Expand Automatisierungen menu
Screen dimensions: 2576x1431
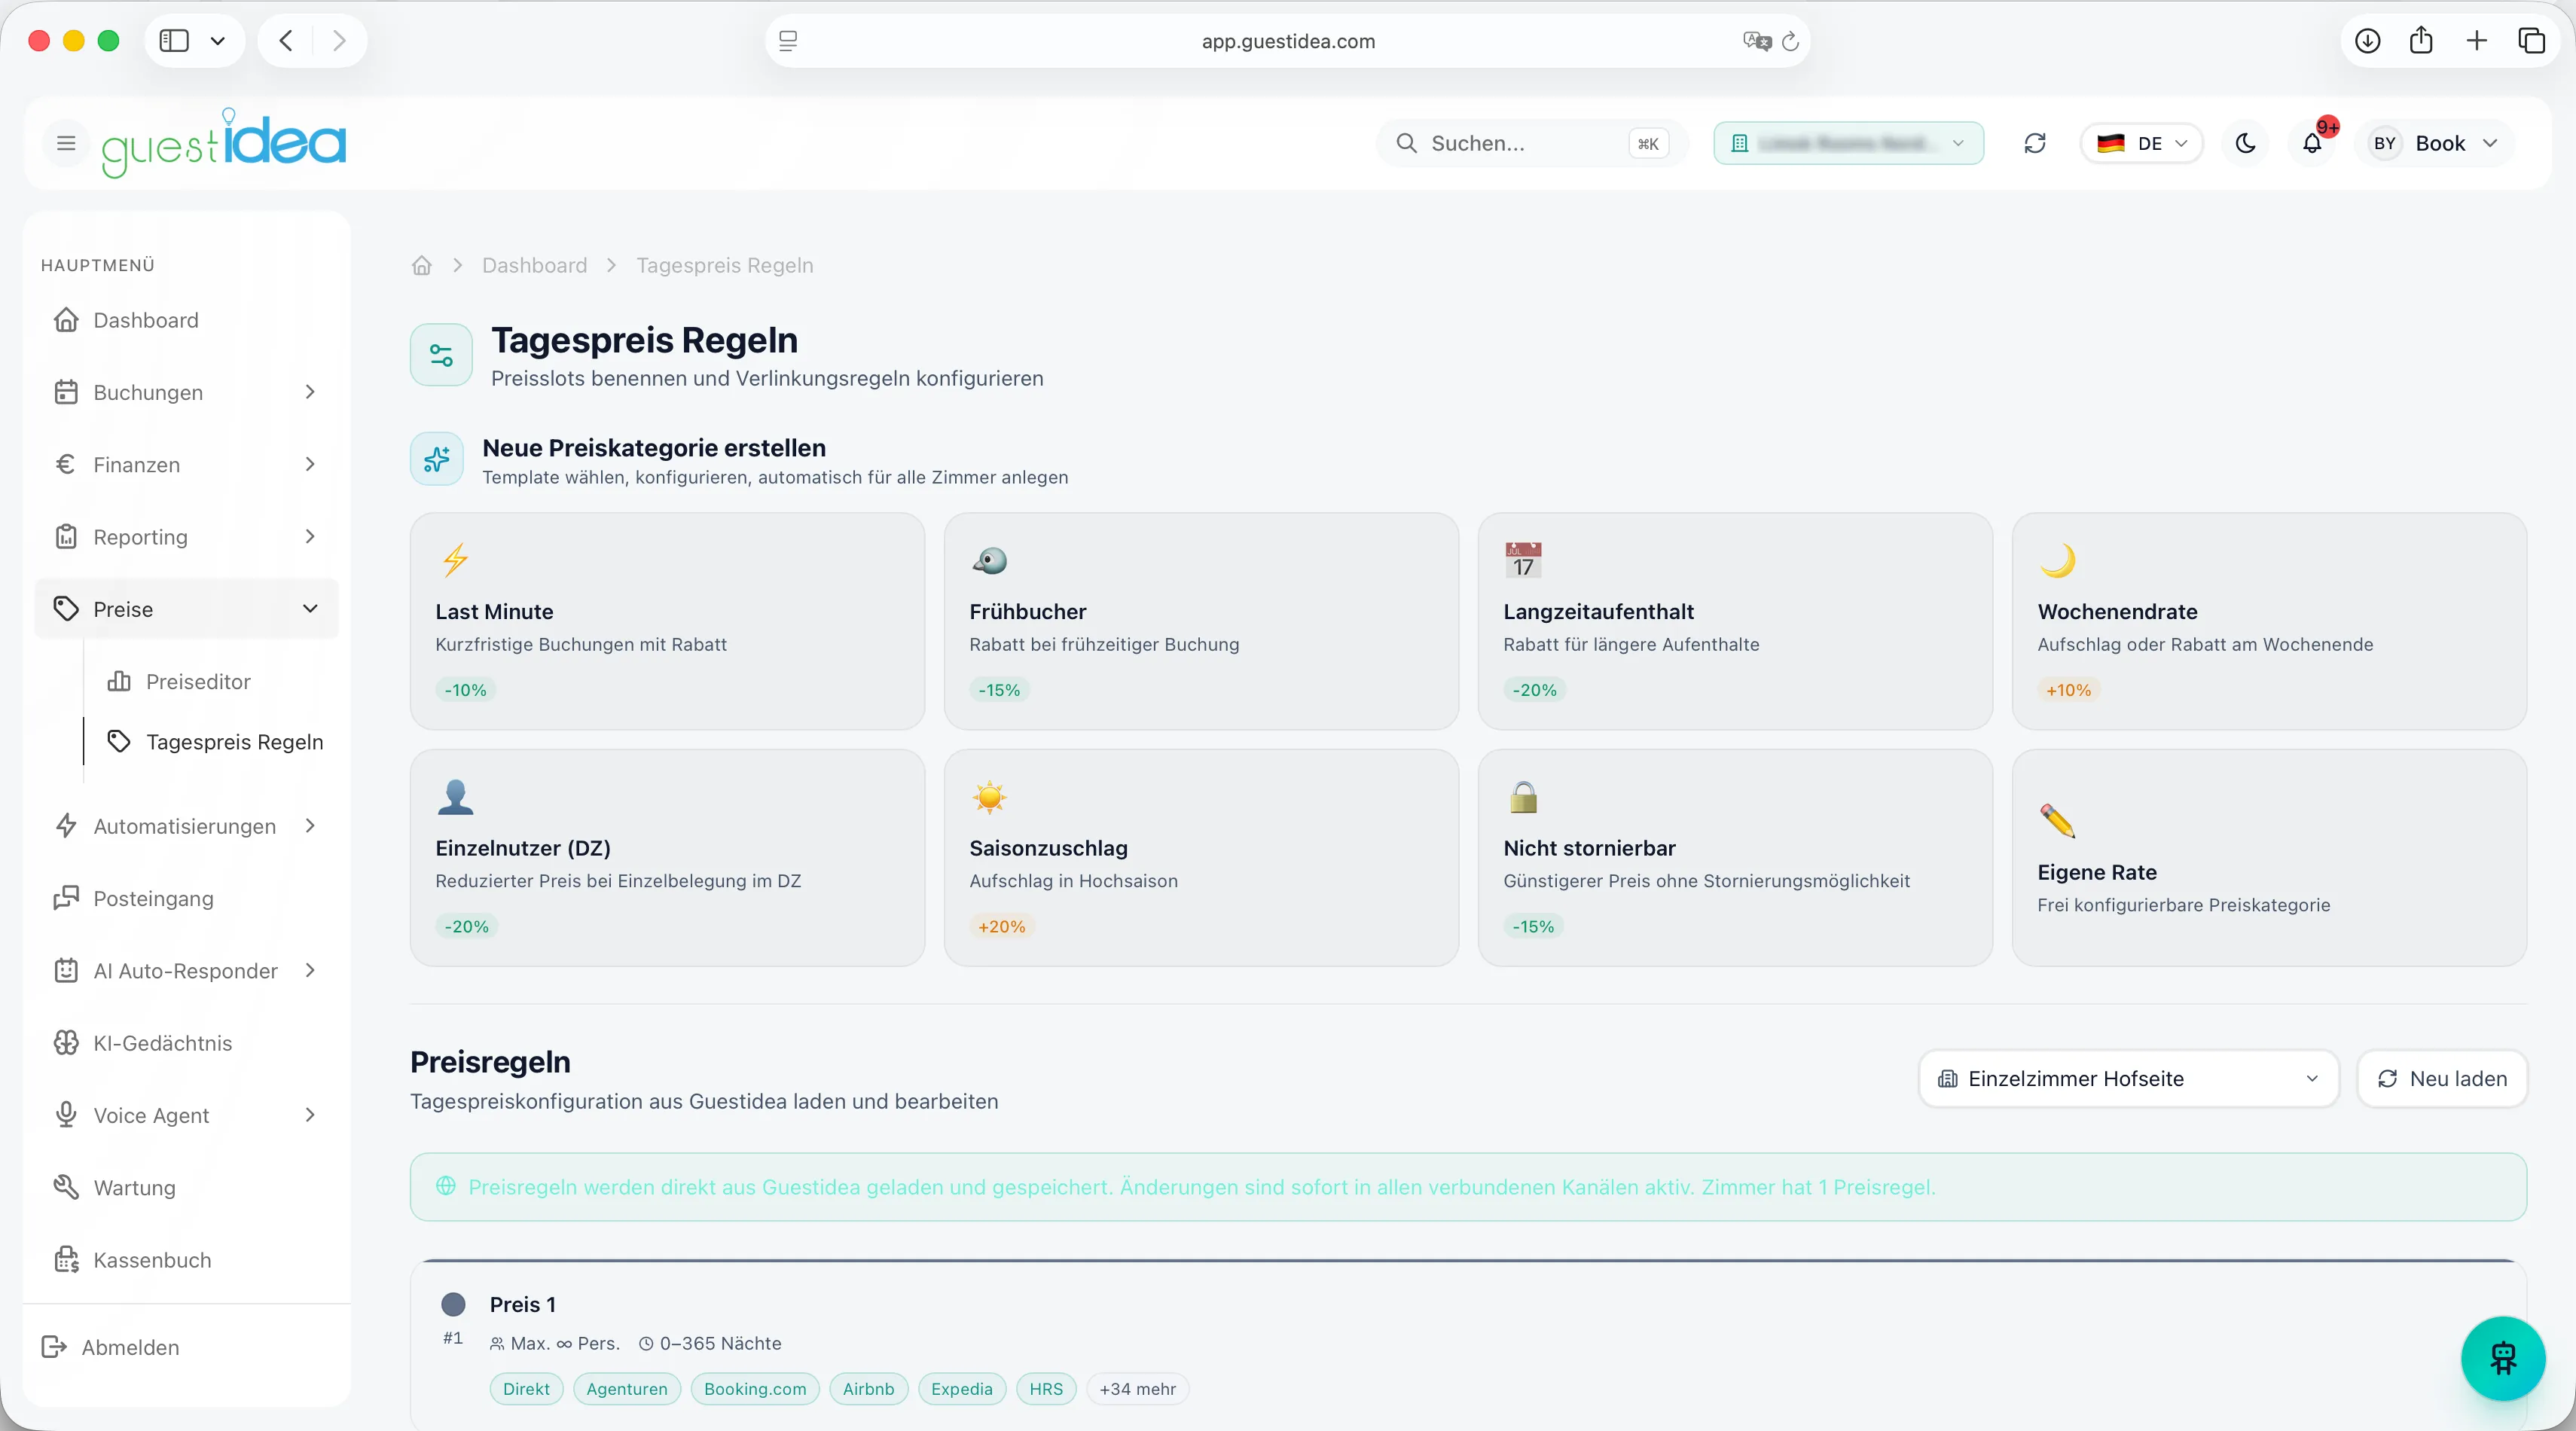[186, 826]
